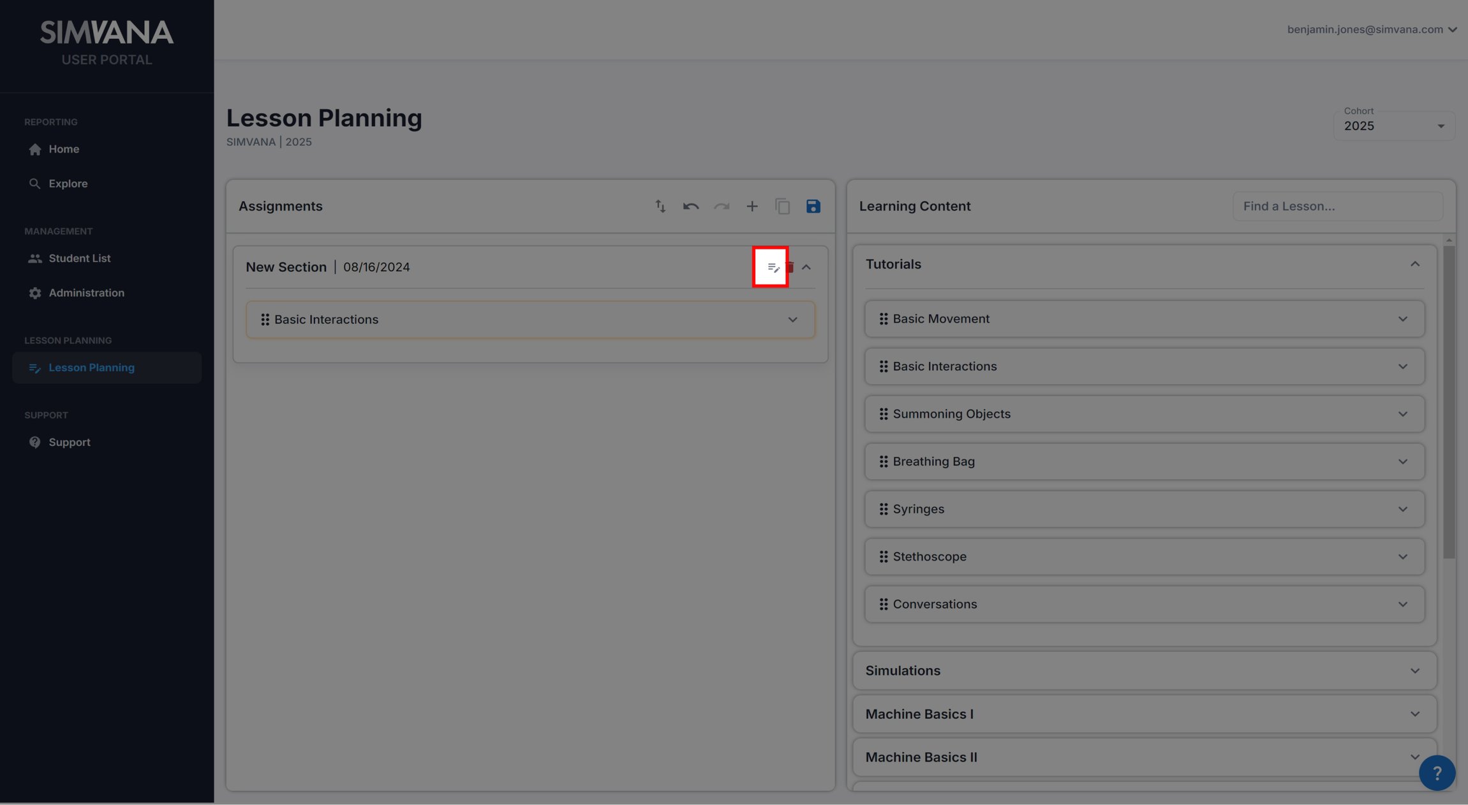The image size is (1468, 805).
Task: Expand the Simulations category
Action: (x=1414, y=670)
